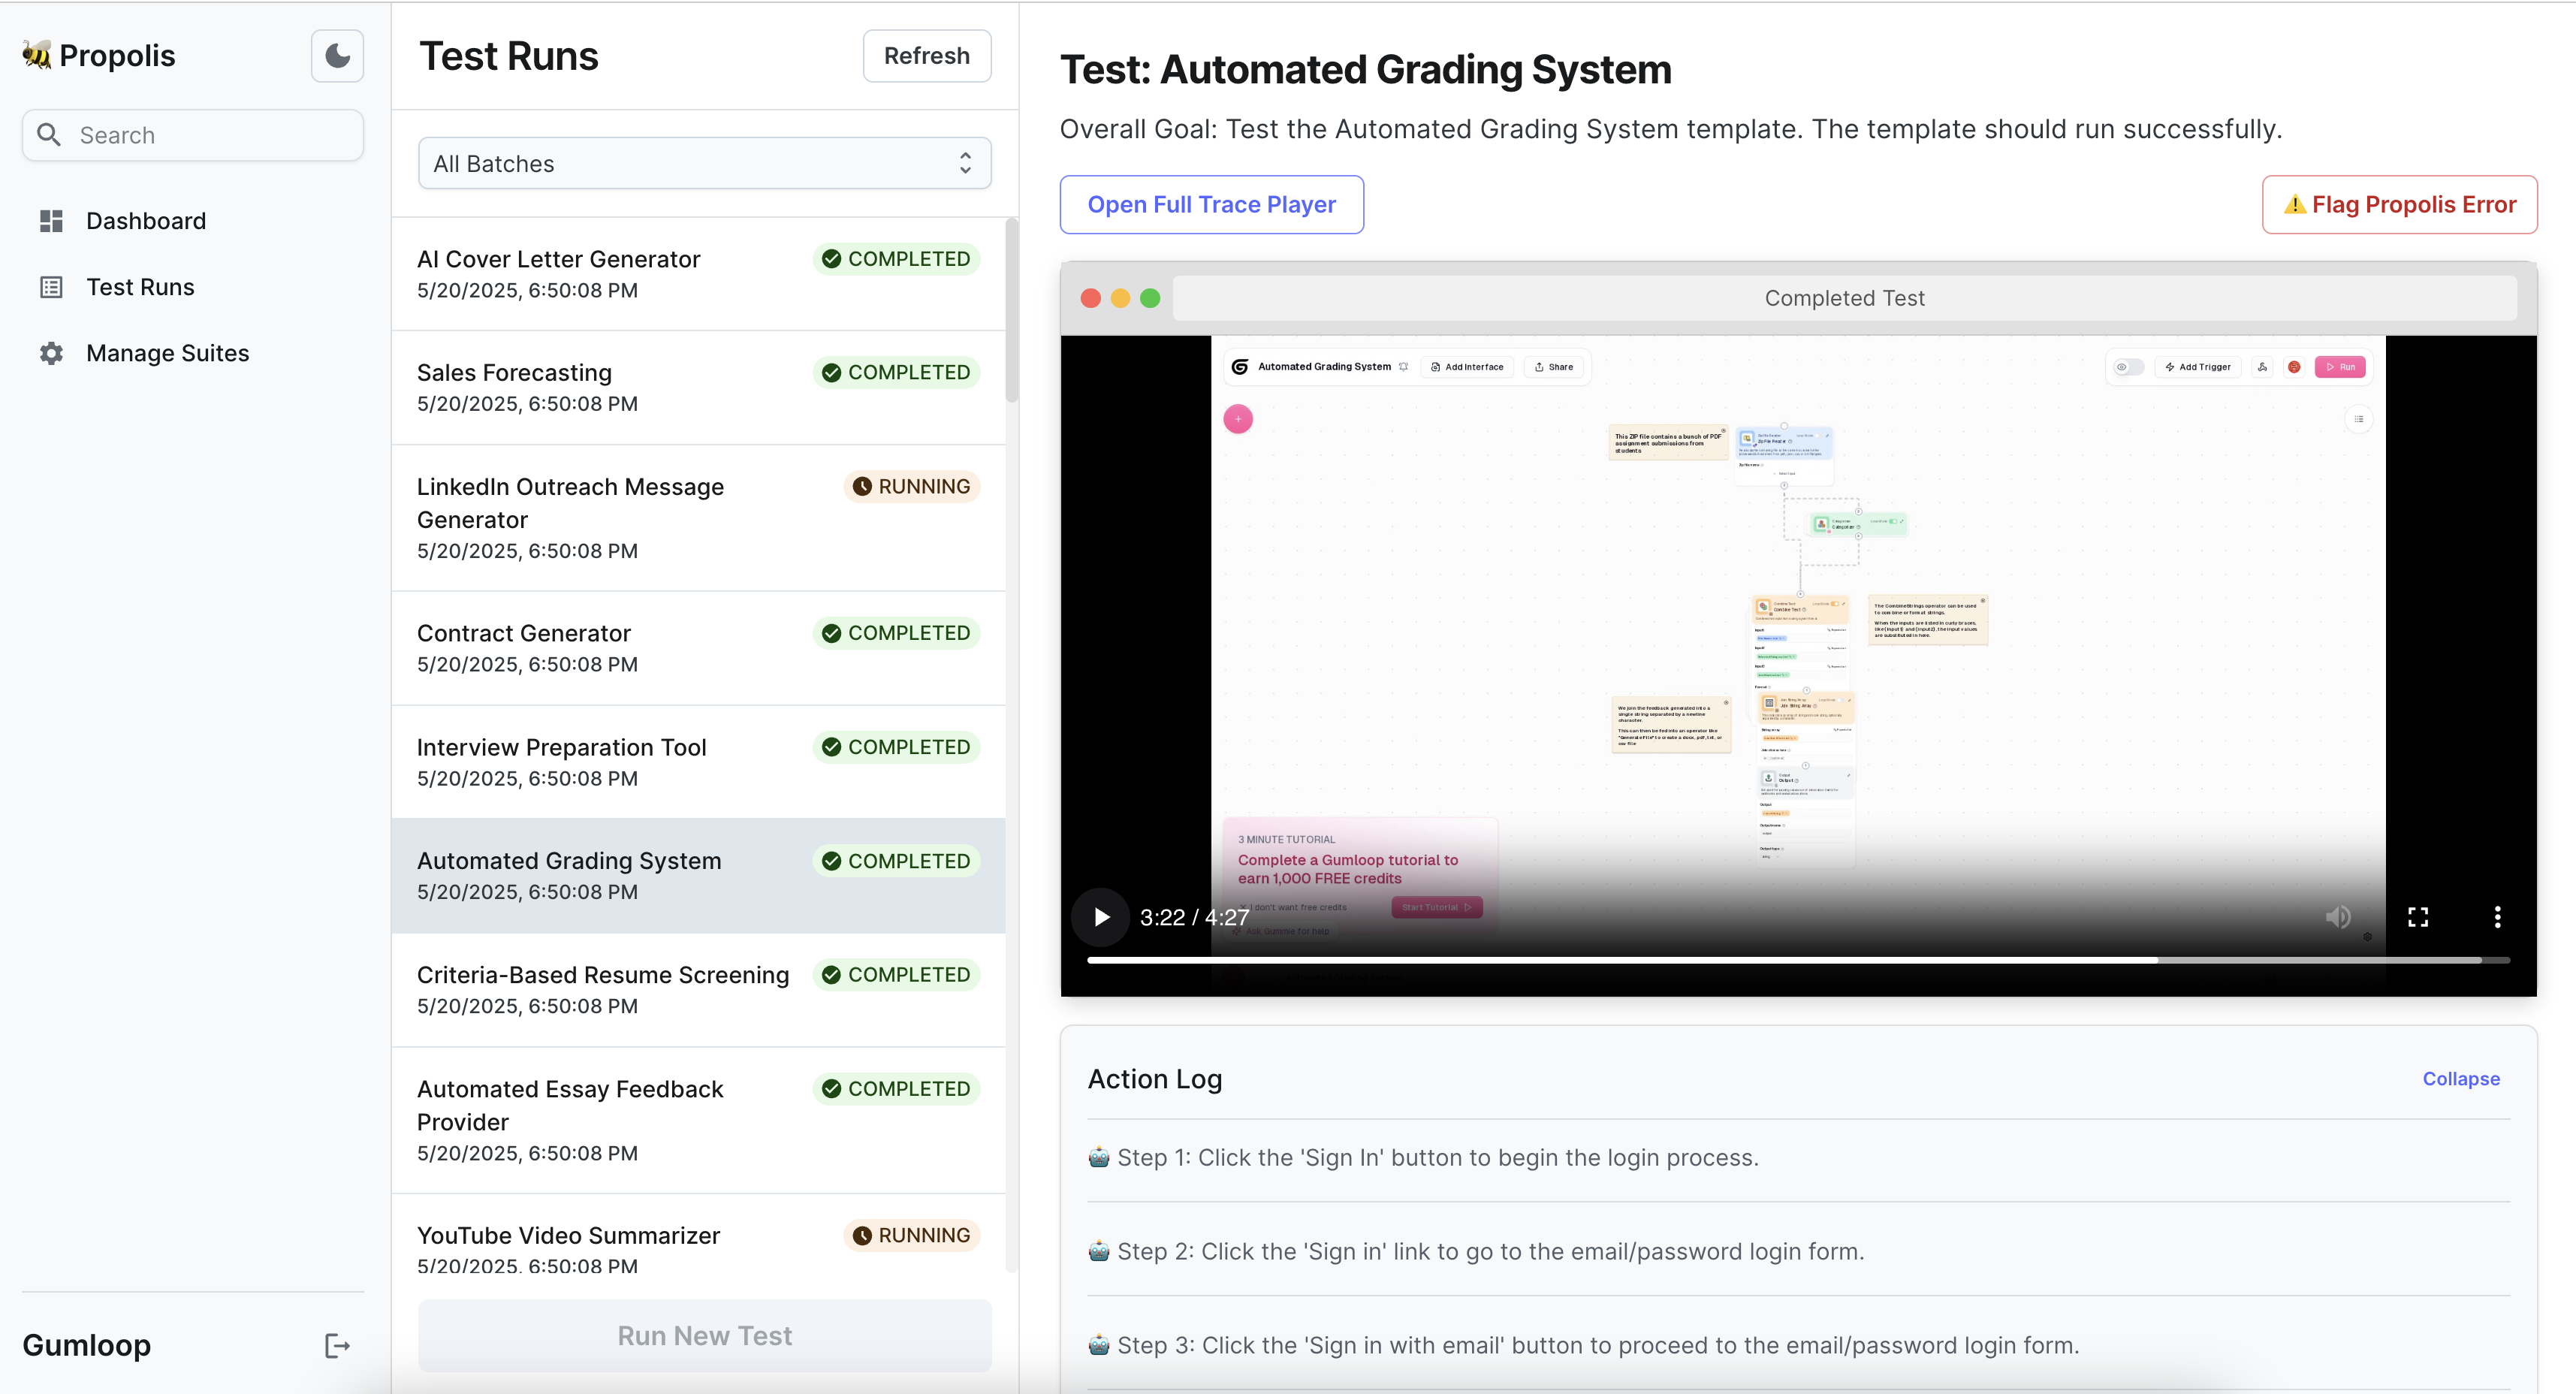The width and height of the screenshot is (2576, 1394).
Task: Open the video more options menu
Action: (x=2497, y=917)
